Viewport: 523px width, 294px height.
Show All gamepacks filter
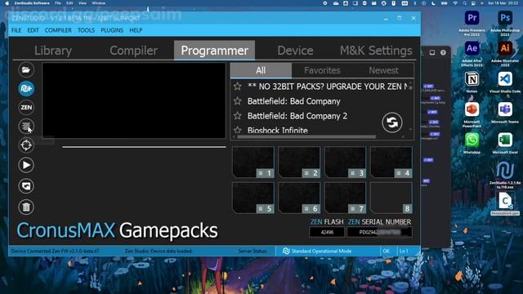tap(261, 70)
